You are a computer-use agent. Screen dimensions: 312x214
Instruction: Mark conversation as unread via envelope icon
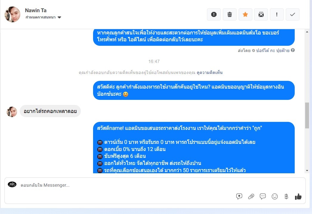coord(261,15)
